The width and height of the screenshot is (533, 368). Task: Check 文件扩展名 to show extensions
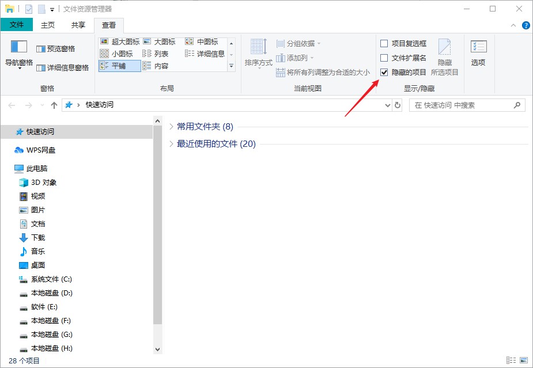pyautogui.click(x=383, y=58)
